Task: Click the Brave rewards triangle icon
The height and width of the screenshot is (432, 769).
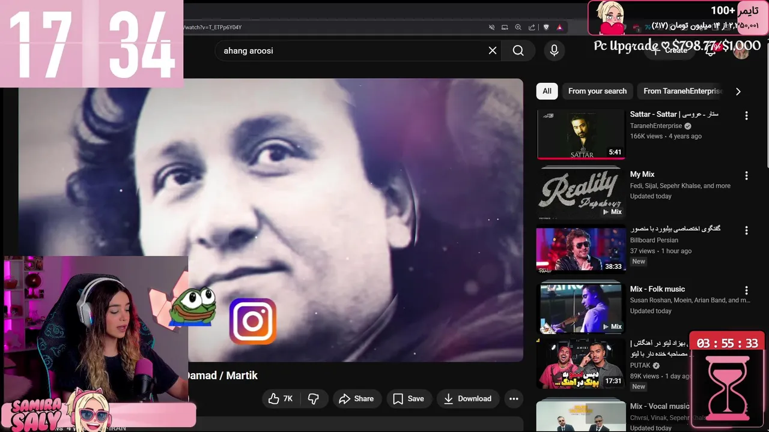Action: pyautogui.click(x=559, y=27)
